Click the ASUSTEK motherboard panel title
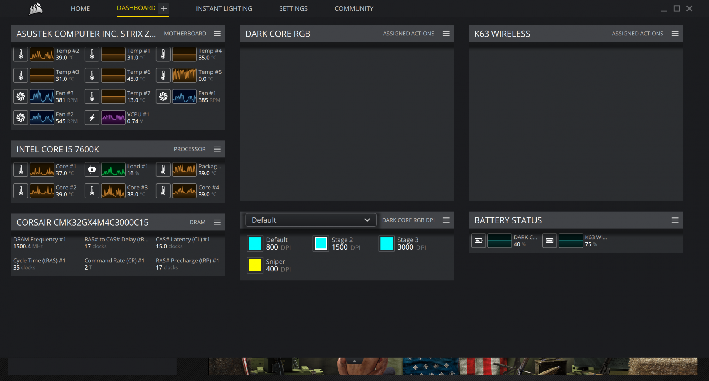 pos(86,34)
